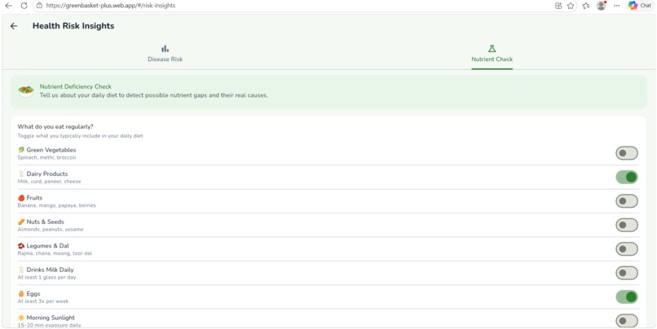Enable the Fruits toggle
657x329 pixels.
[627, 201]
